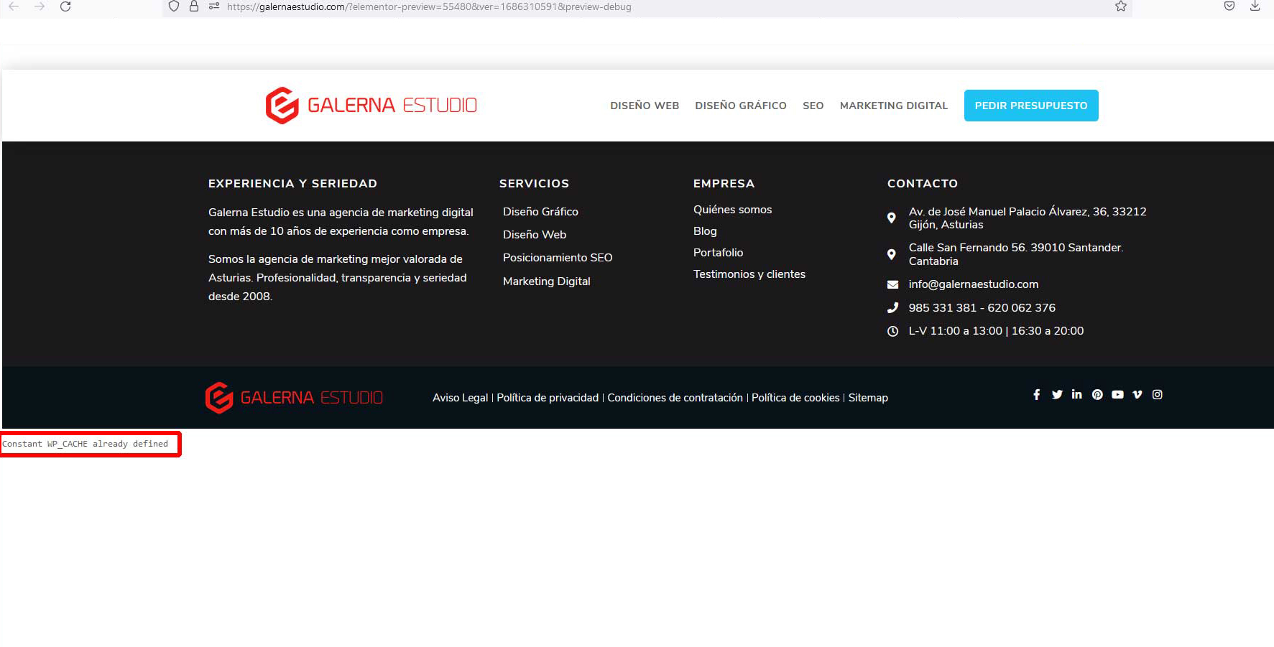Open the downloads arrow icon
The height and width of the screenshot is (647, 1274).
(x=1255, y=6)
